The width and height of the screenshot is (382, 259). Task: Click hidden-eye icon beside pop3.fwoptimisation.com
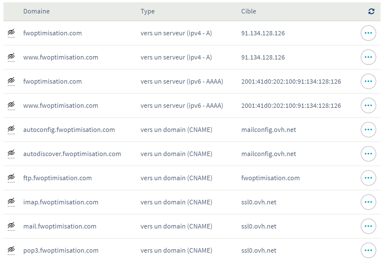pyautogui.click(x=11, y=250)
